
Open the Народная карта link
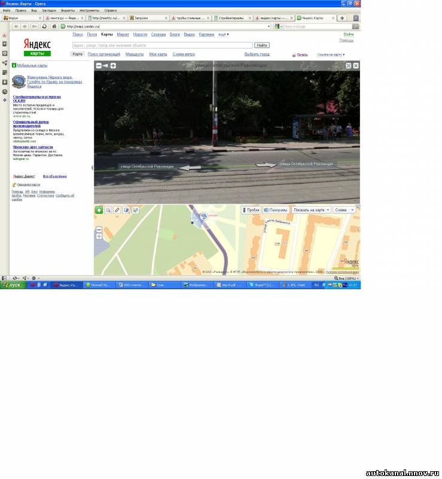(28, 184)
